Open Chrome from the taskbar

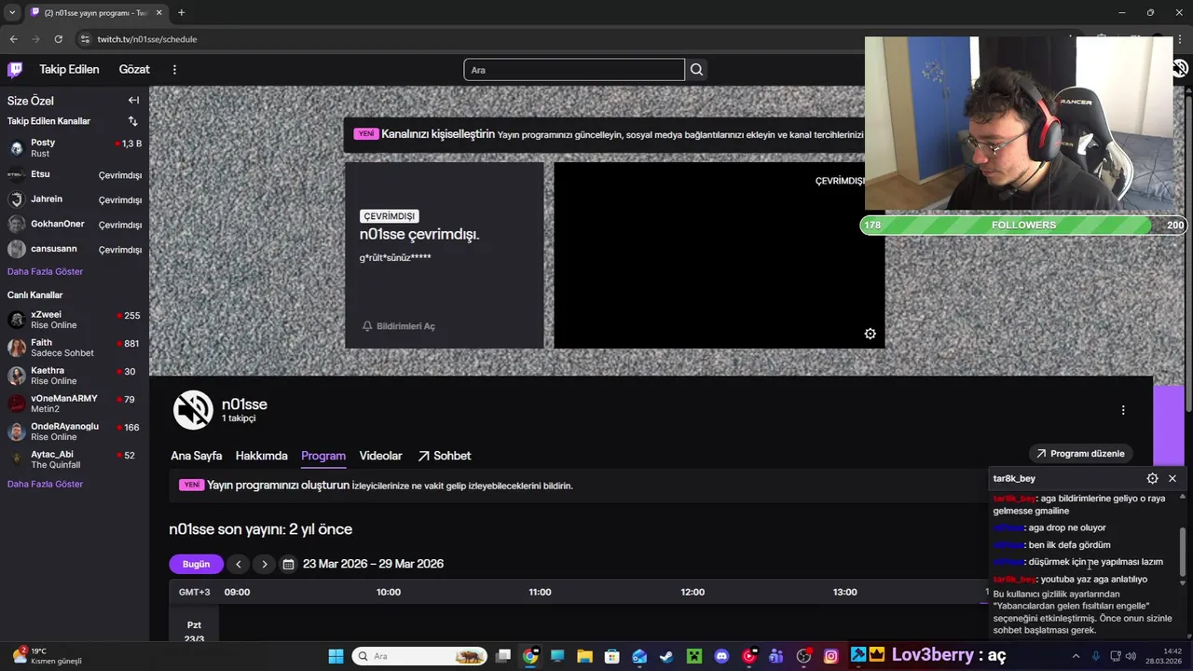(530, 656)
